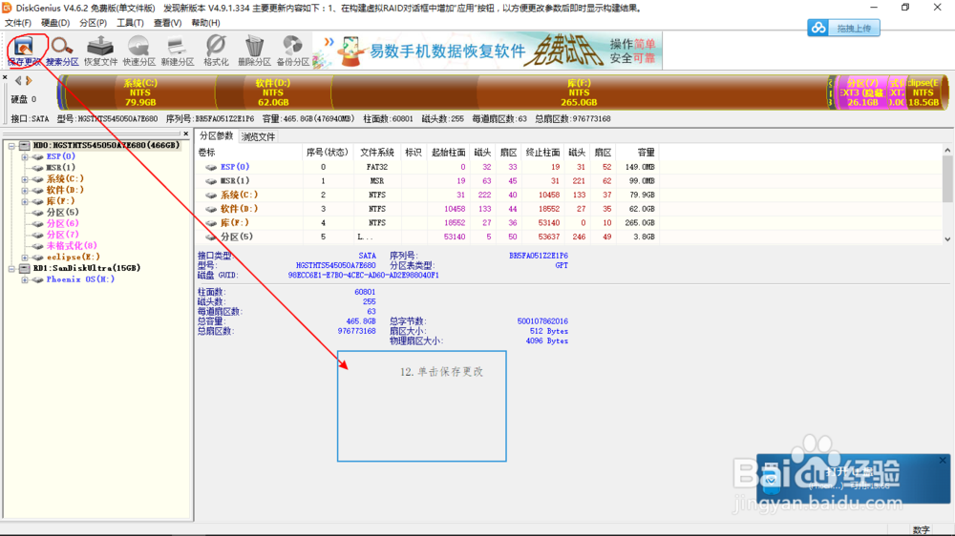The image size is (955, 536).
Task: Open the Search Partitions (搜索分区) tool
Action: click(62, 52)
